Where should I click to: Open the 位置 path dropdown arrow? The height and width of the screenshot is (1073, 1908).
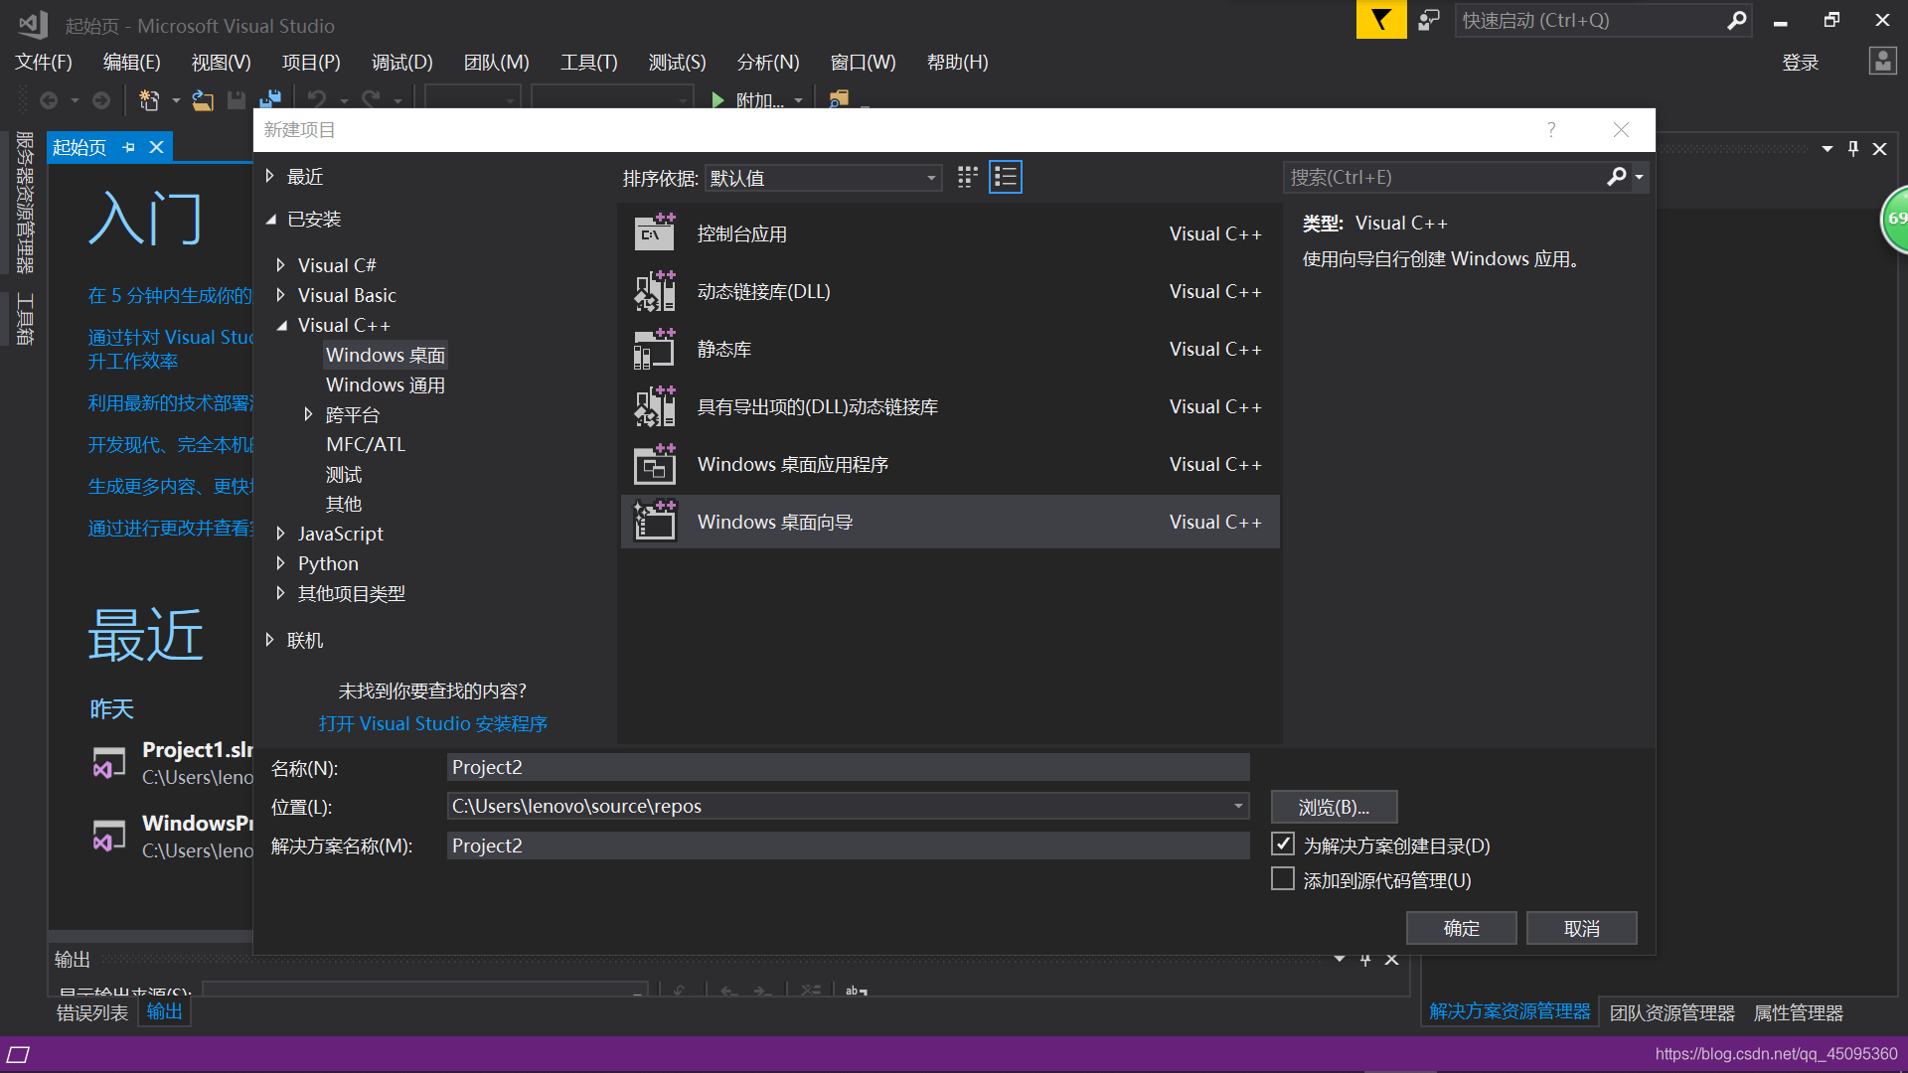click(x=1238, y=806)
